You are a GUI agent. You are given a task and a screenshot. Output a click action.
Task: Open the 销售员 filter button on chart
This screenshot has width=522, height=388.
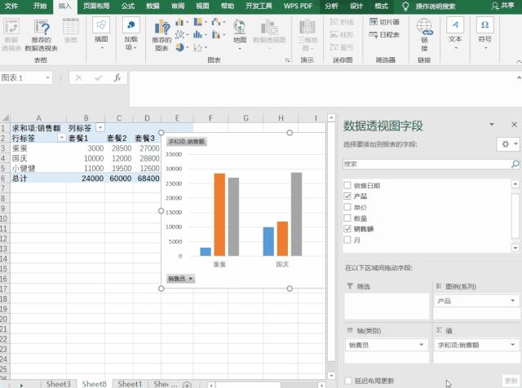[181, 279]
